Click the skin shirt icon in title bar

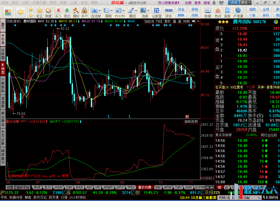click(221, 3)
